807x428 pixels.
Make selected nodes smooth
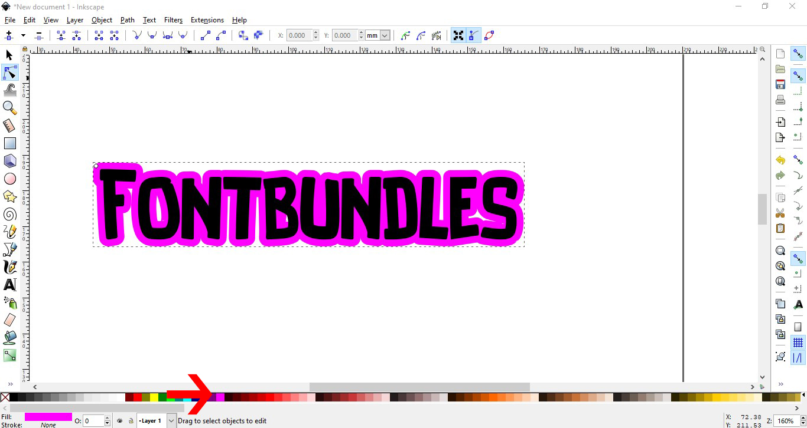(152, 35)
